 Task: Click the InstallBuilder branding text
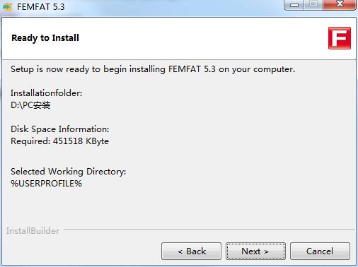33,231
